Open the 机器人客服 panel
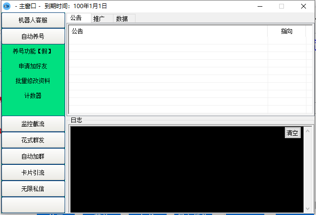The image size is (316, 215). point(33,21)
